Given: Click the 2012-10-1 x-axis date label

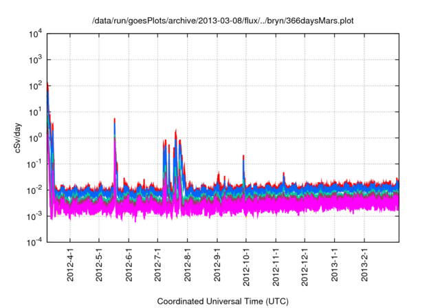Looking at the screenshot, I should pos(246,267).
